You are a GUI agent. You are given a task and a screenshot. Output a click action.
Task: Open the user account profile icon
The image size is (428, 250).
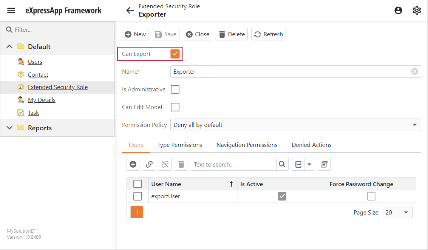398,10
